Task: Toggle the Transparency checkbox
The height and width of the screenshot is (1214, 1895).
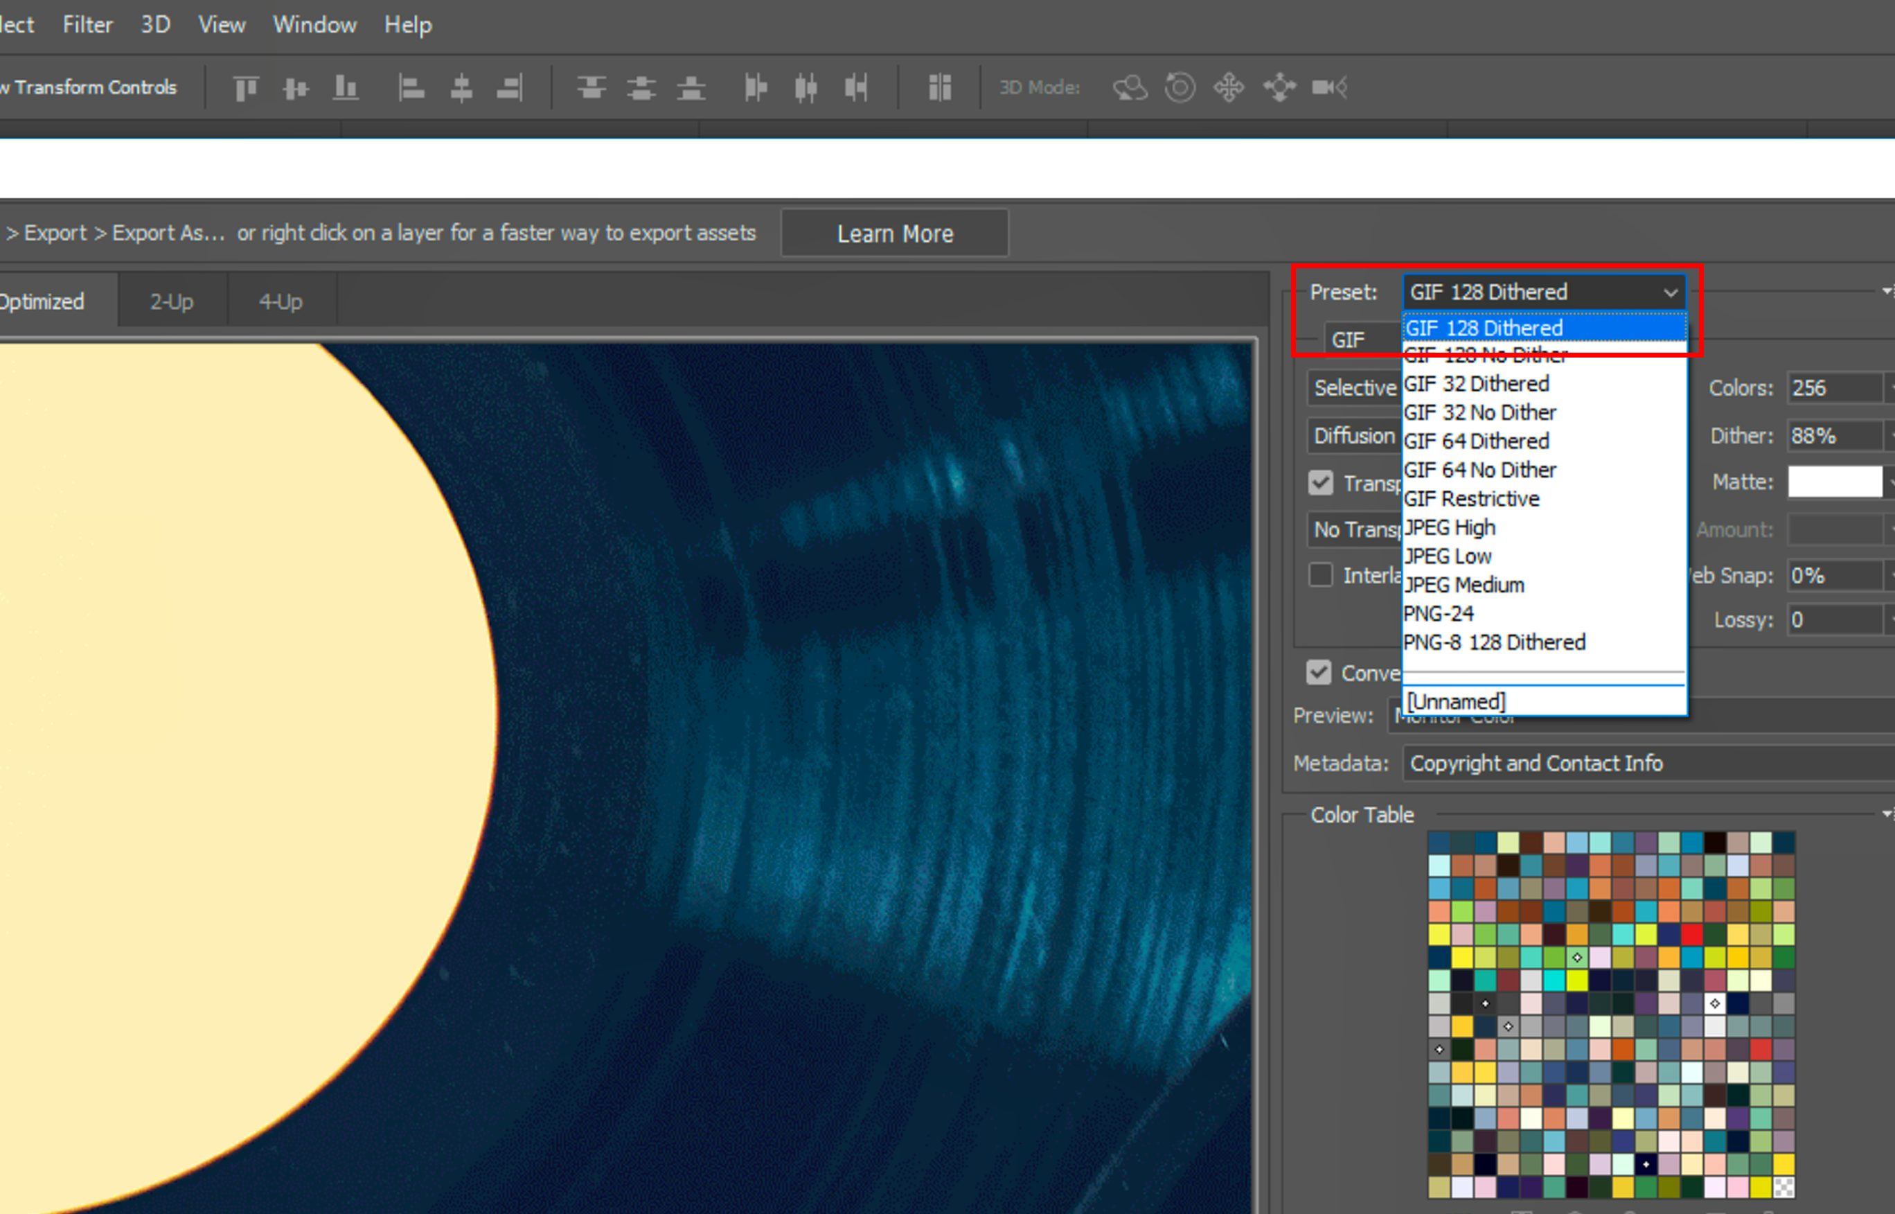Action: pos(1321,482)
